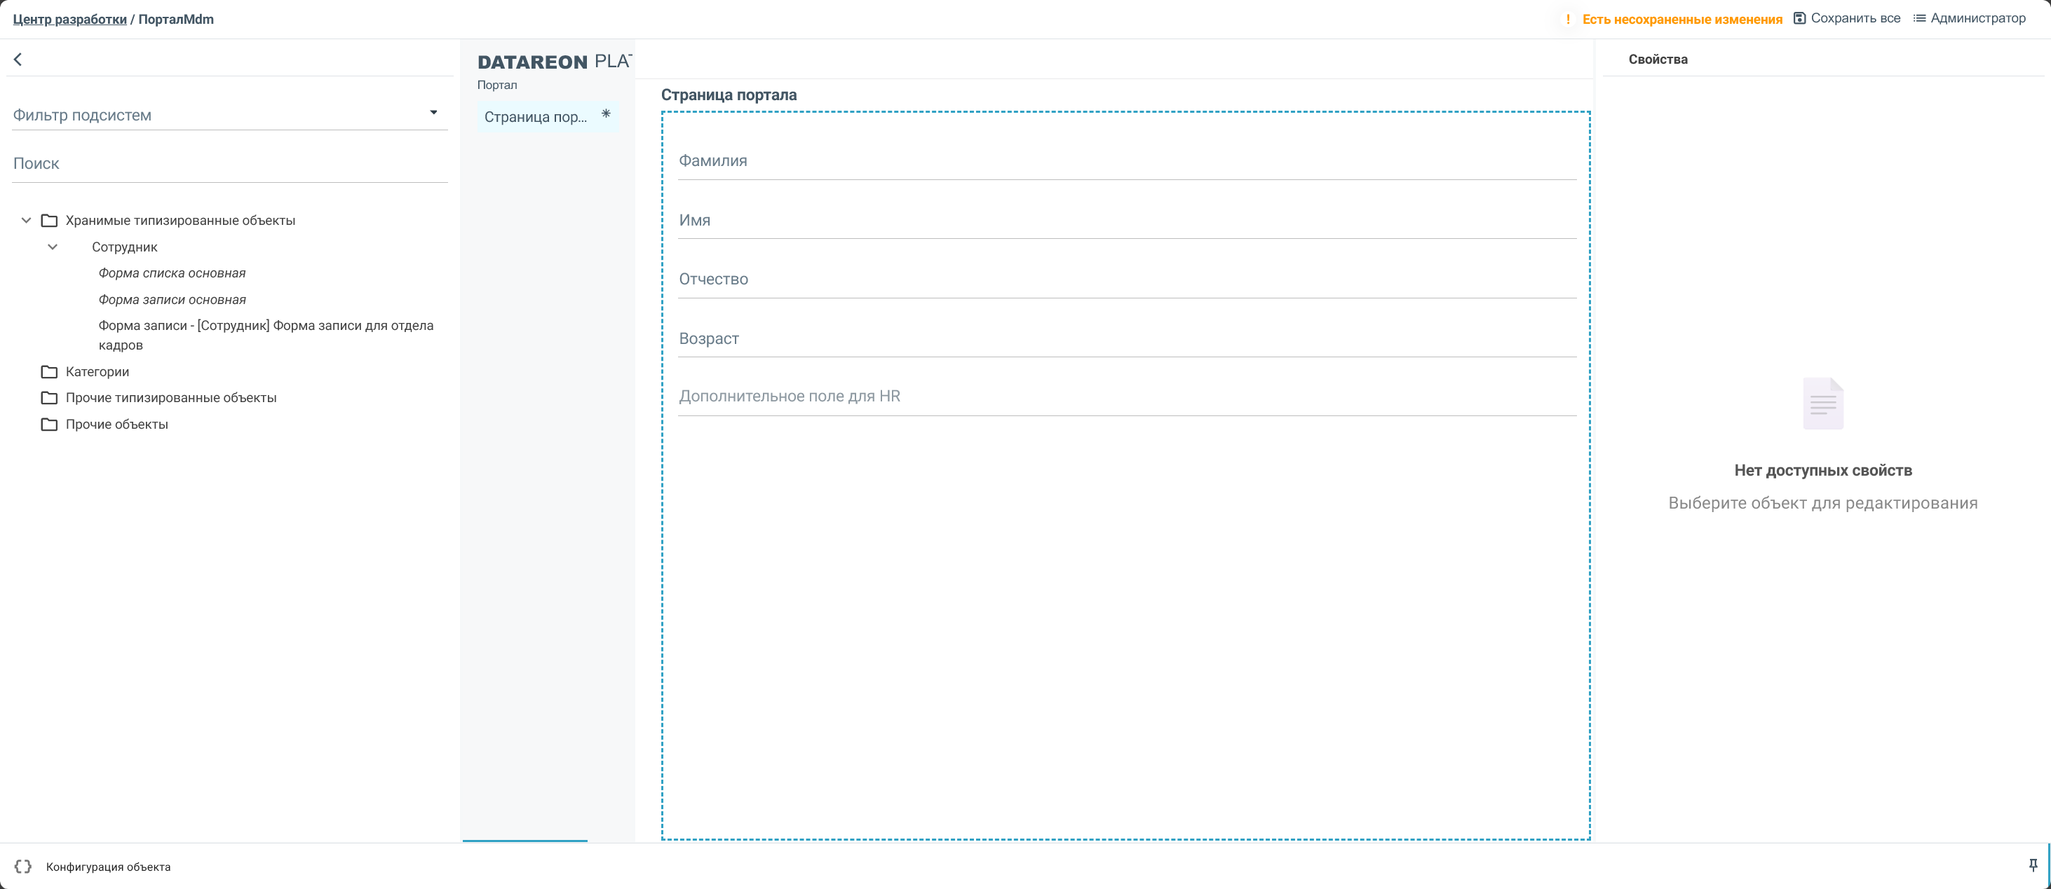This screenshot has height=889, width=2051.
Task: Click the Категории folder icon
Action: [49, 371]
